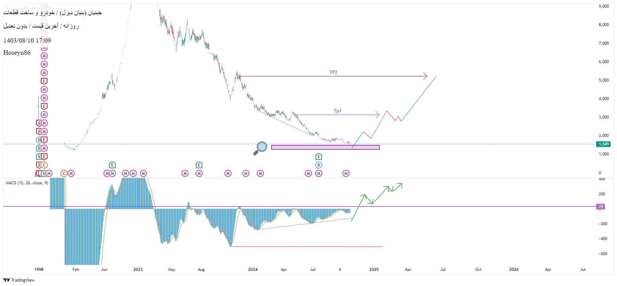
Task: Click the 5,000 price scale label
Action: (604, 80)
